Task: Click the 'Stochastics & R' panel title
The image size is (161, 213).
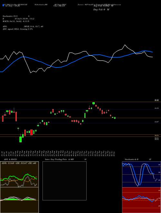Action: pos(131,159)
